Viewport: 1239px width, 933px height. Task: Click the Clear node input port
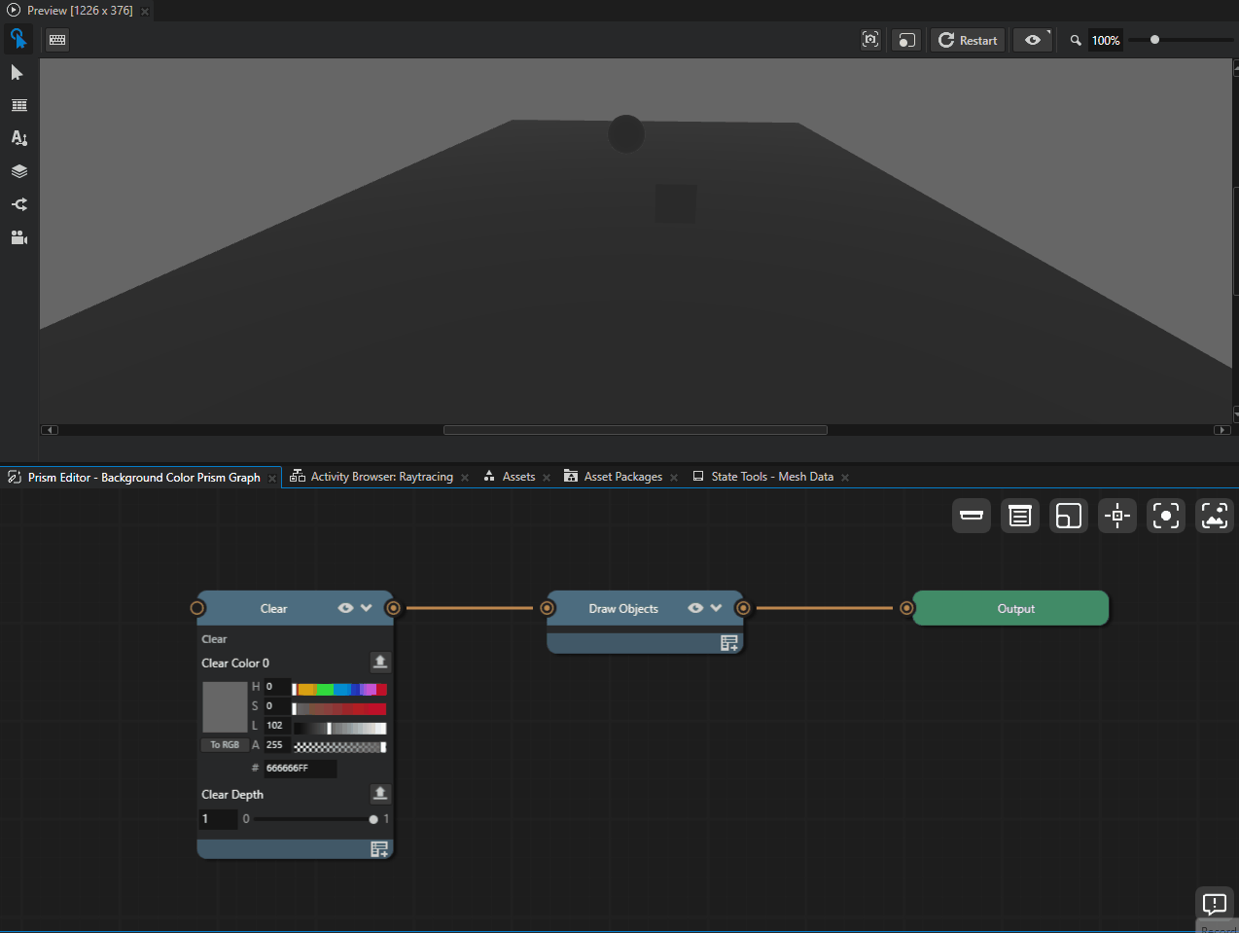coord(197,608)
